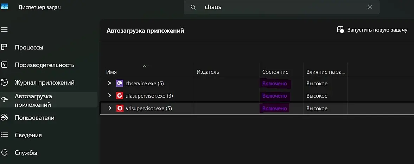Click the vrlsupervisor.exe app icon

pyautogui.click(x=120, y=108)
